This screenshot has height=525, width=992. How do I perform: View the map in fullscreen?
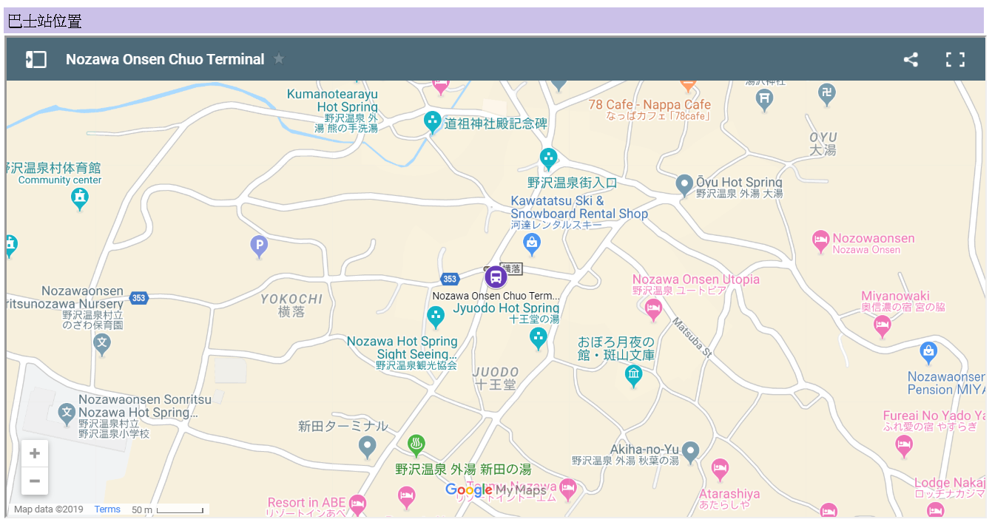pyautogui.click(x=956, y=60)
